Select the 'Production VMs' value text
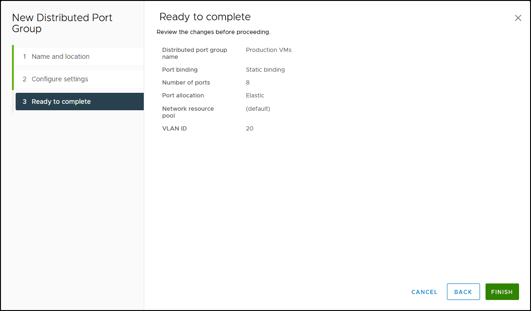 269,50
